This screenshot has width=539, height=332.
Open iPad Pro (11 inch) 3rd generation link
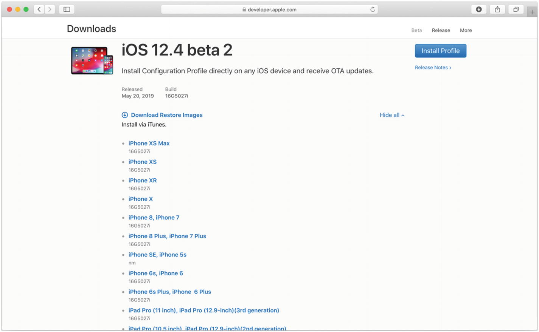(204, 310)
